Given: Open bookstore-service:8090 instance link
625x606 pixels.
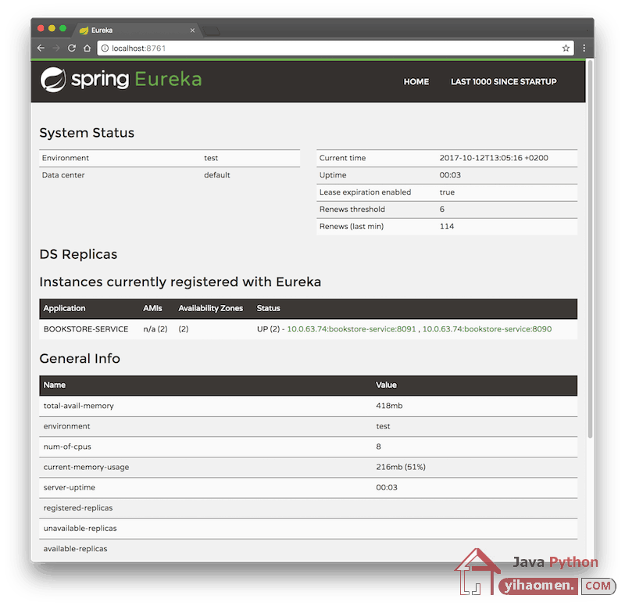Looking at the screenshot, I should pyautogui.click(x=487, y=329).
